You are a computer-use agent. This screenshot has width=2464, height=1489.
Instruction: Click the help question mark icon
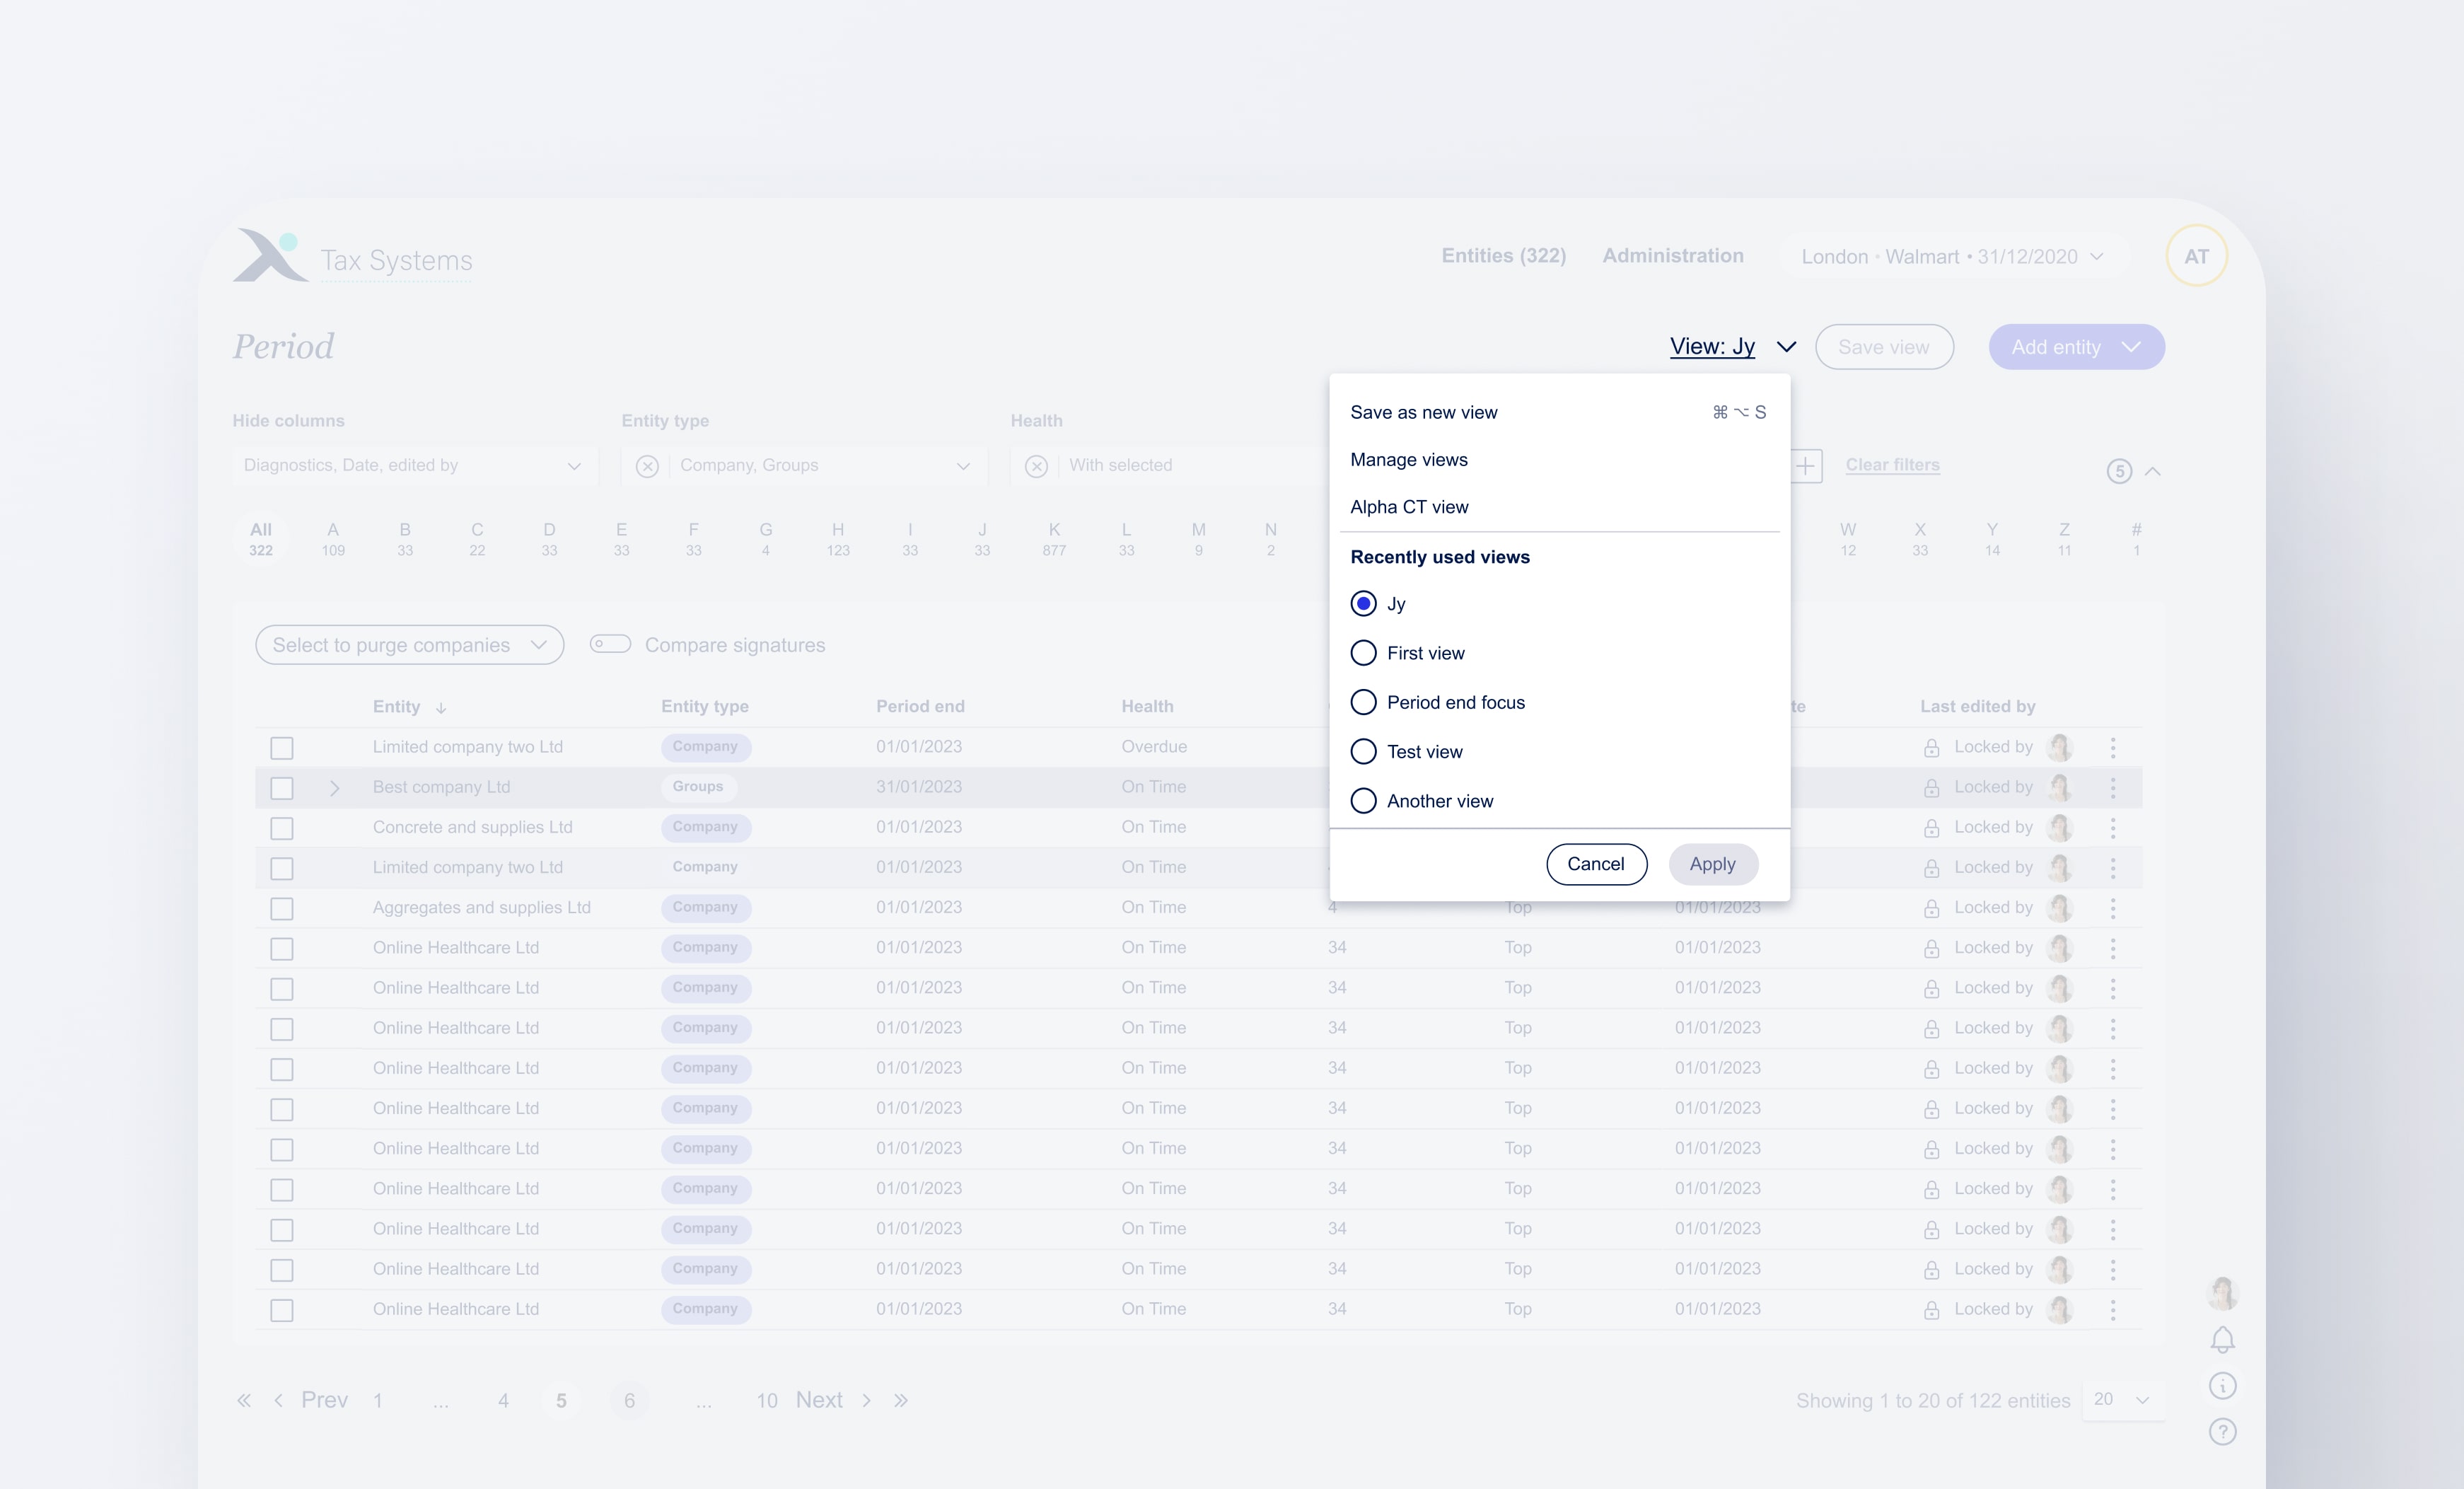coord(2222,1432)
